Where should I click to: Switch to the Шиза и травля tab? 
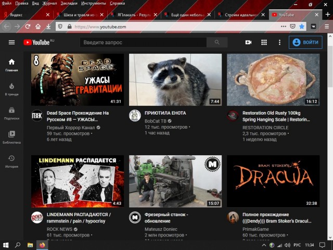coord(80,15)
